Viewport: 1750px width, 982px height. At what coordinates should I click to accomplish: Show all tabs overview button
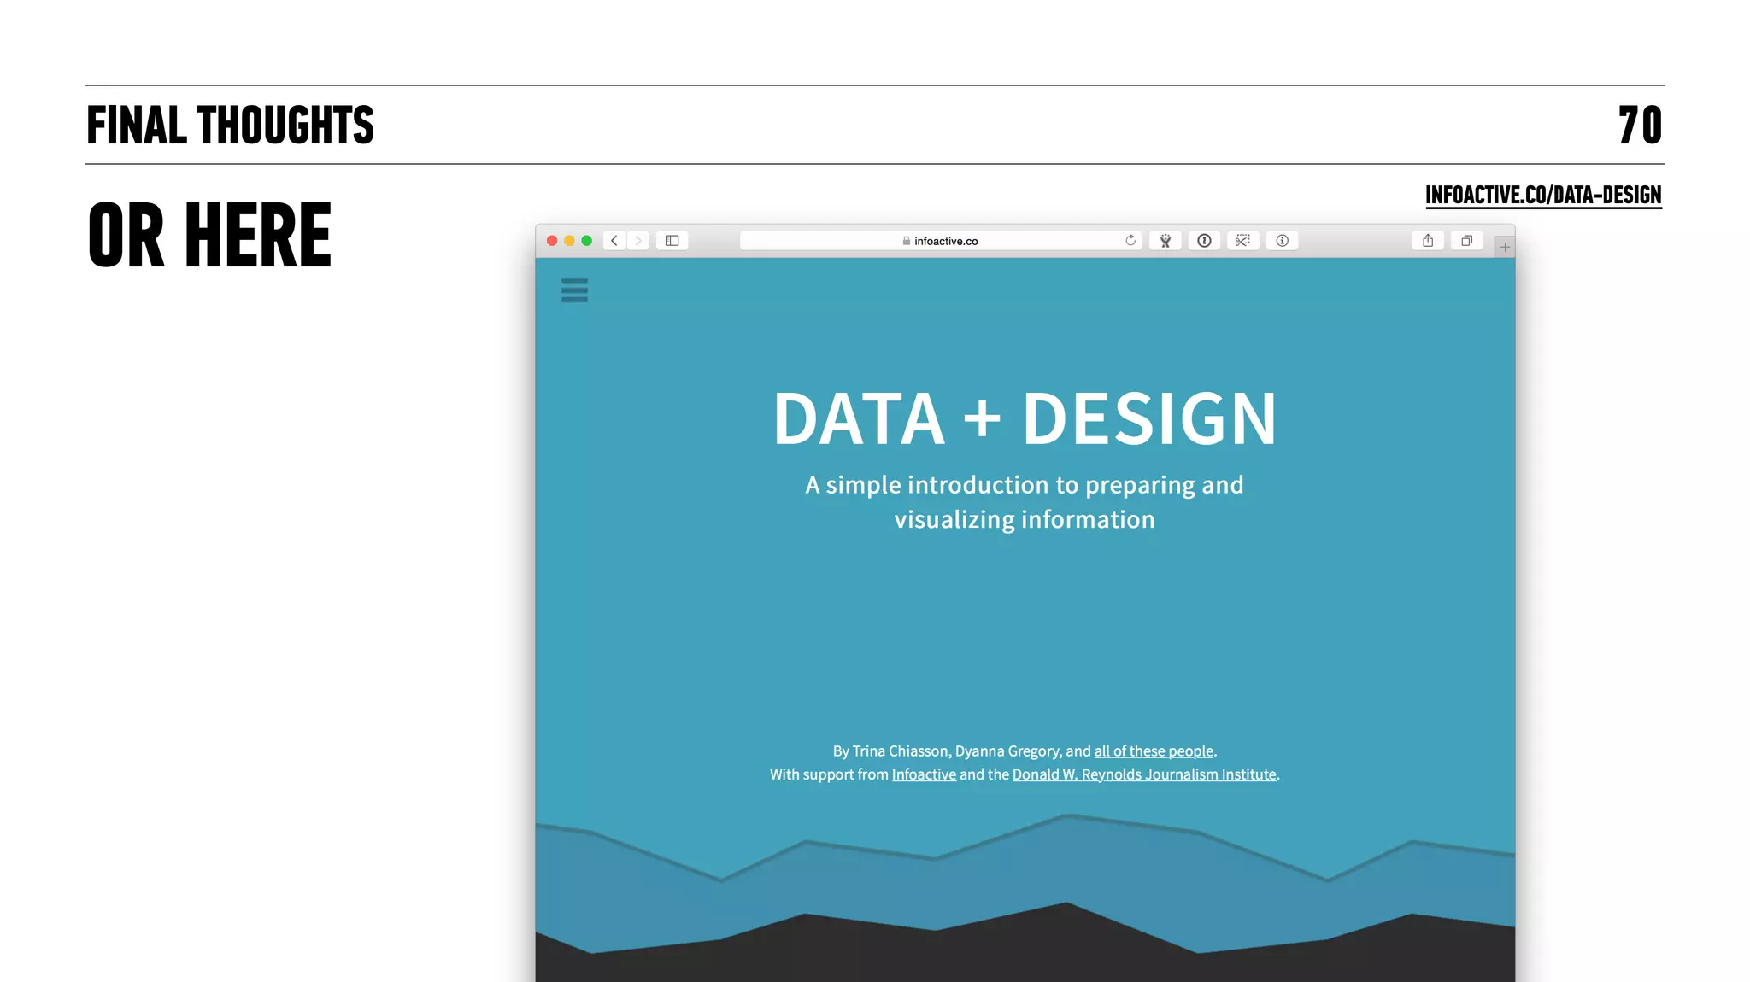click(x=1466, y=241)
